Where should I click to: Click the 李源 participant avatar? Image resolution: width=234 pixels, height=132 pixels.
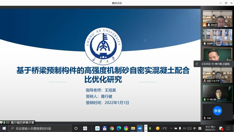coord(217,111)
